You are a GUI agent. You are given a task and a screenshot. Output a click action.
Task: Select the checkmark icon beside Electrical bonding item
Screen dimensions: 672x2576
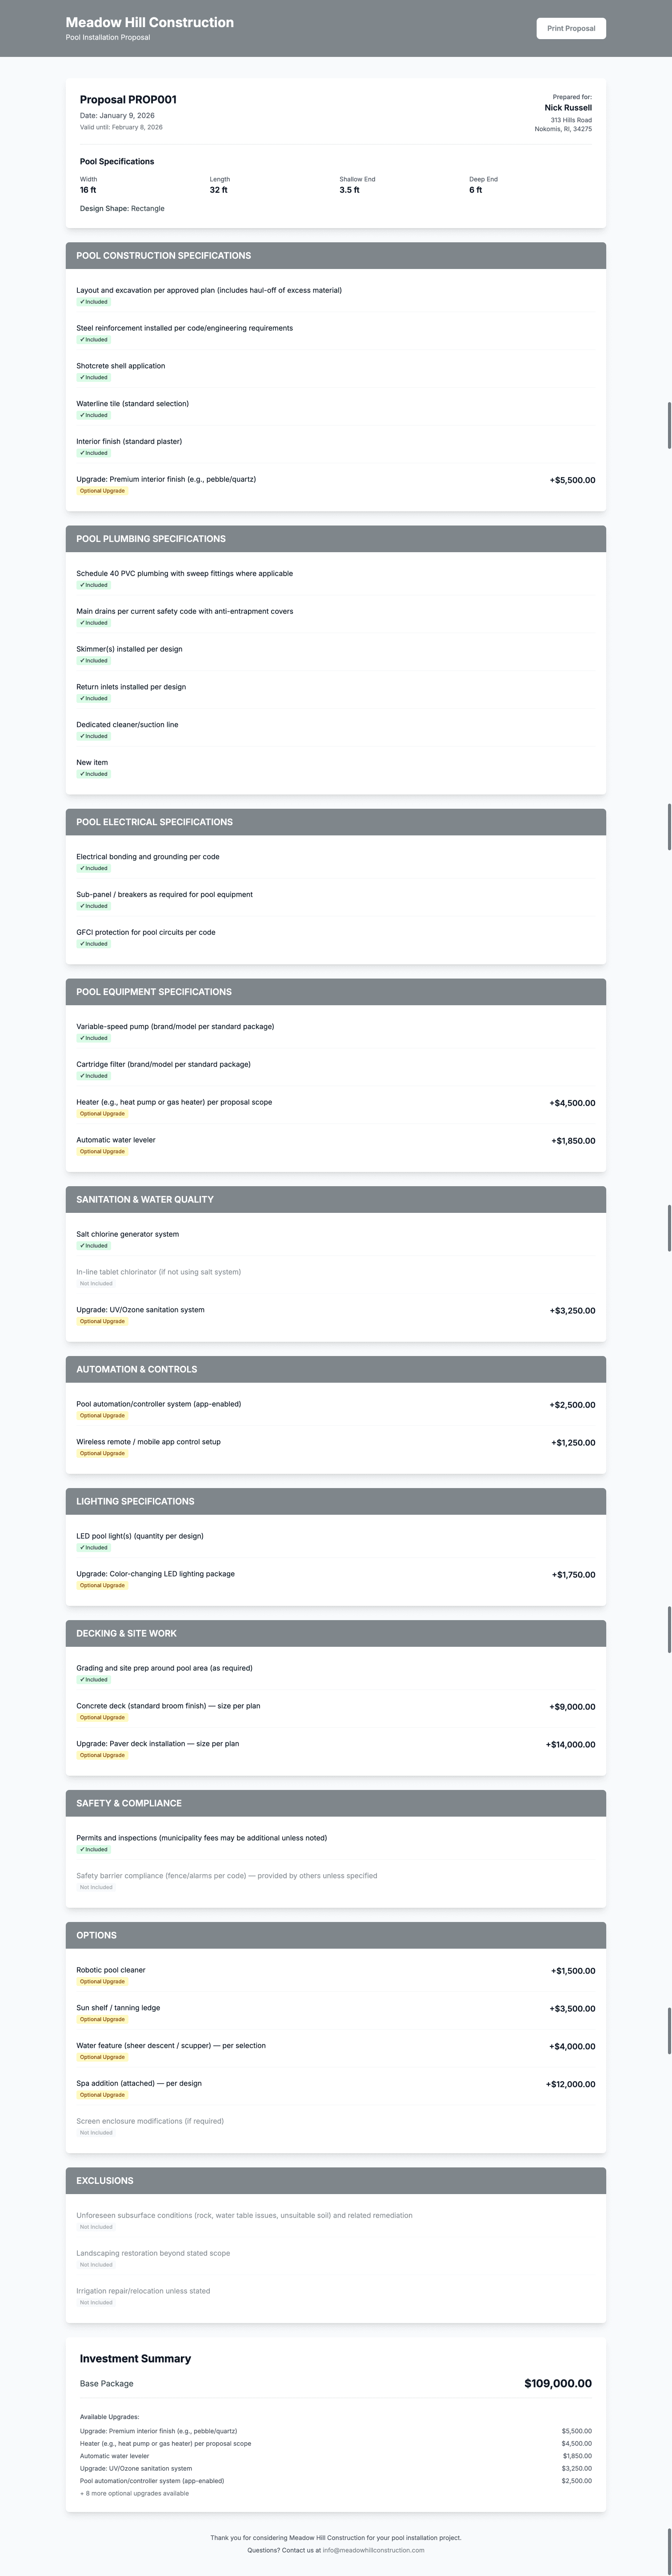point(82,868)
